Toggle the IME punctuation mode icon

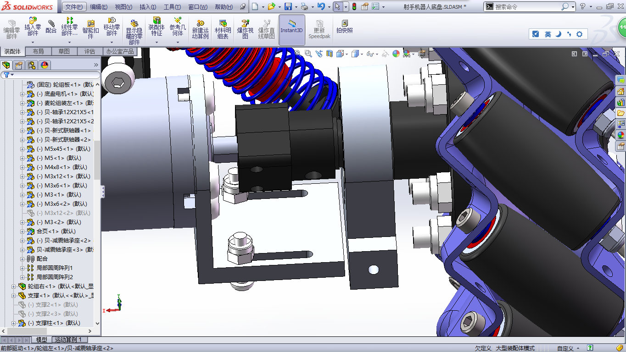569,34
